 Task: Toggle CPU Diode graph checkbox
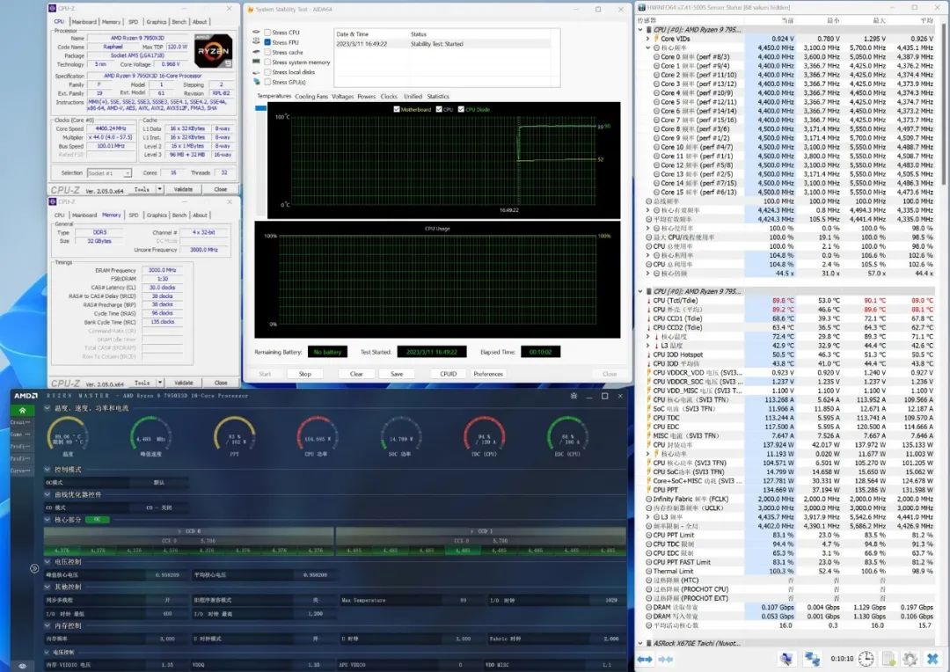461,110
